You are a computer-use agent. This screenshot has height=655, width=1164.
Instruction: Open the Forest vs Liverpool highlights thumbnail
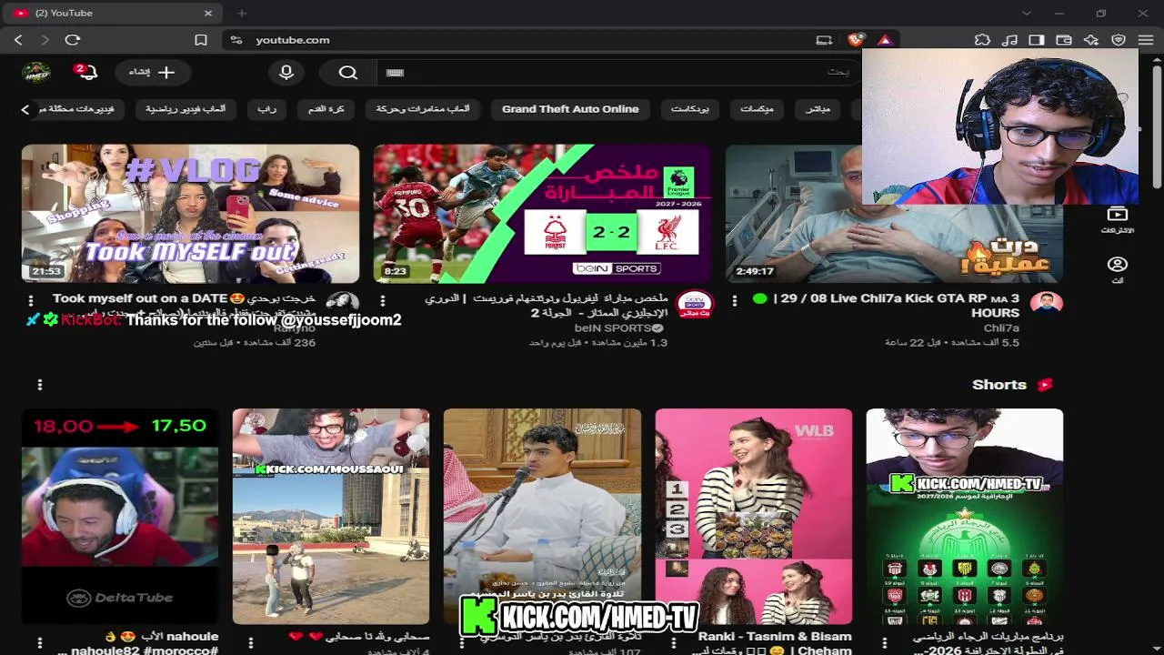(542, 214)
